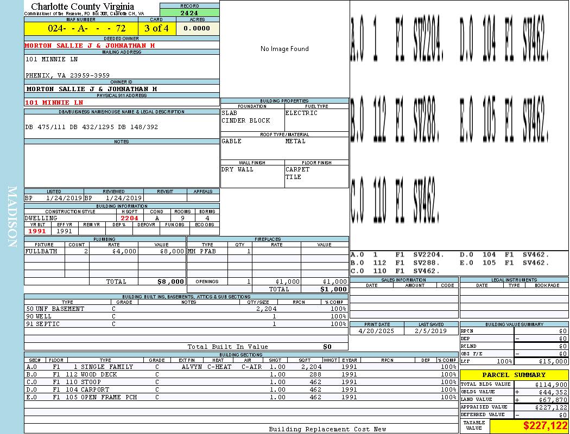The width and height of the screenshot is (570, 434).
Task: Select the 90 WELL built-in row
Action: [186, 317]
